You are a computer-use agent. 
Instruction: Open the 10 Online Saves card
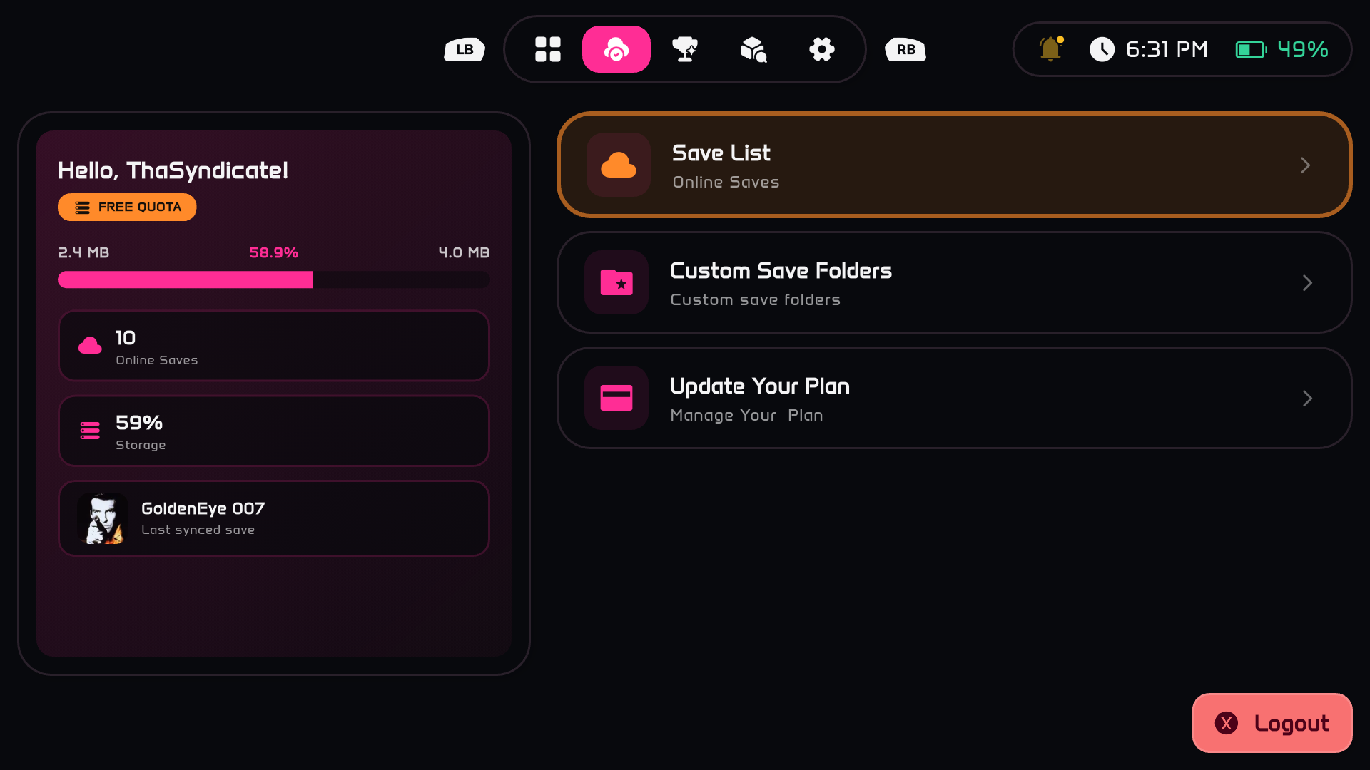pyautogui.click(x=274, y=346)
